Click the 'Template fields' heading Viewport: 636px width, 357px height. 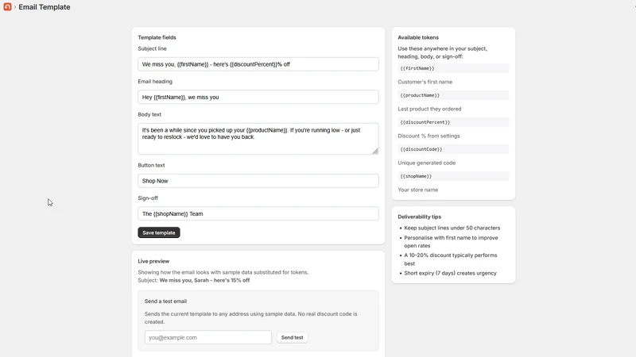[157, 37]
